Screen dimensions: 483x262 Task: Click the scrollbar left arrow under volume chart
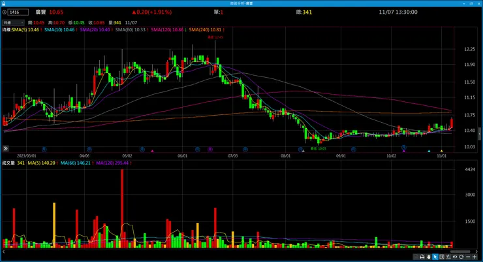4,252
